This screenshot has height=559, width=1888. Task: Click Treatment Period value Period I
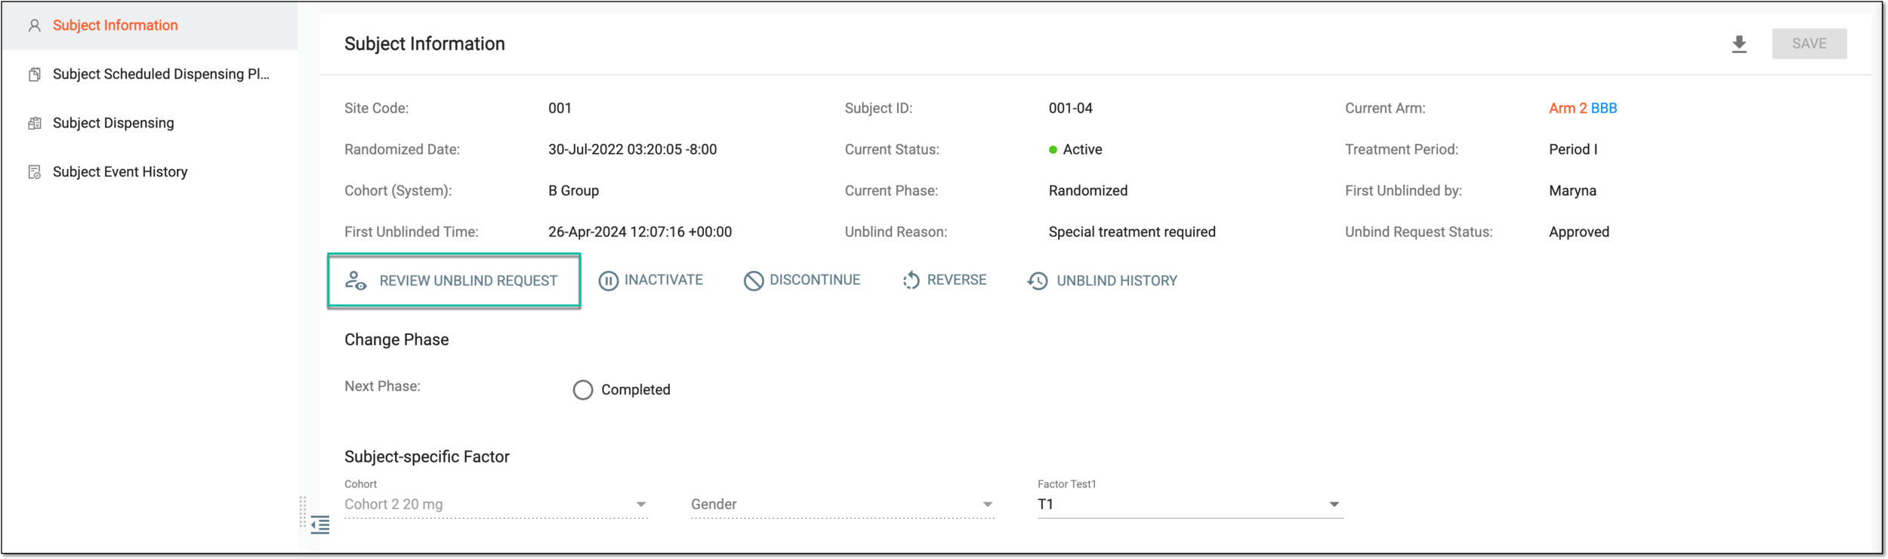point(1573,150)
